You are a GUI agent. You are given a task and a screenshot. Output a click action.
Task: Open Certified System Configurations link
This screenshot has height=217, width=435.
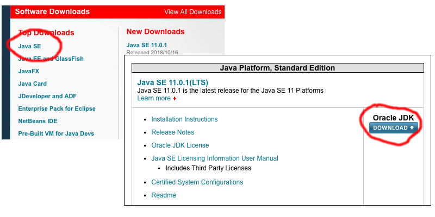pyautogui.click(x=197, y=182)
